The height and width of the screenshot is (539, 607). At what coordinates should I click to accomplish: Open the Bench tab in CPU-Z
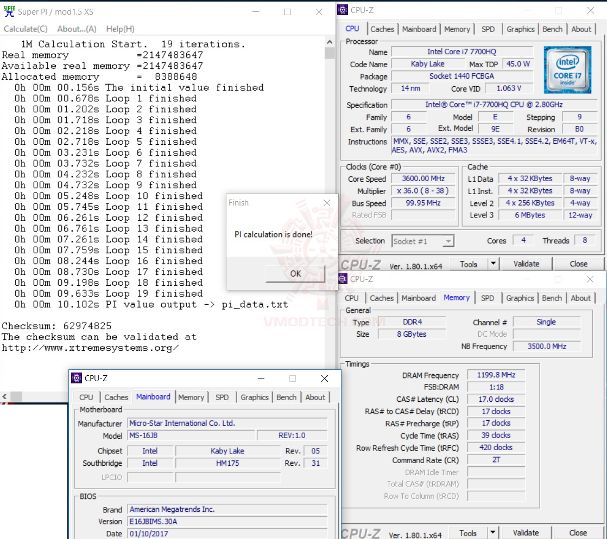(x=552, y=29)
